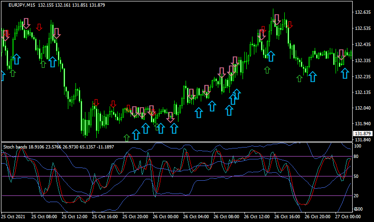The image size is (374, 222).
Task: Click the 132.635 price scale label
Action: pyautogui.click(x=363, y=12)
